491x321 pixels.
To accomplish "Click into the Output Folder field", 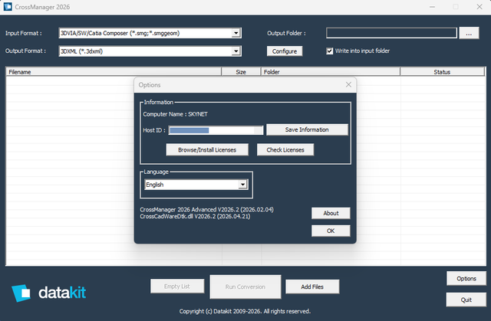I will coord(391,33).
